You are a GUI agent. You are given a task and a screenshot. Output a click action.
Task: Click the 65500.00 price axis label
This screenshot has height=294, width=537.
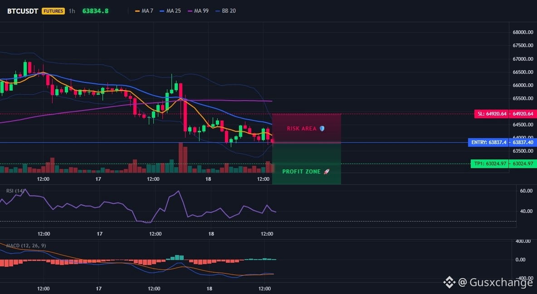click(522, 98)
